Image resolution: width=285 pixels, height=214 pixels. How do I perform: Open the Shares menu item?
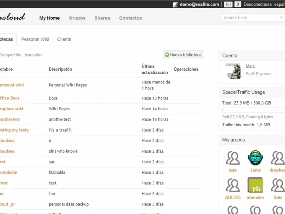pyautogui.click(x=102, y=18)
